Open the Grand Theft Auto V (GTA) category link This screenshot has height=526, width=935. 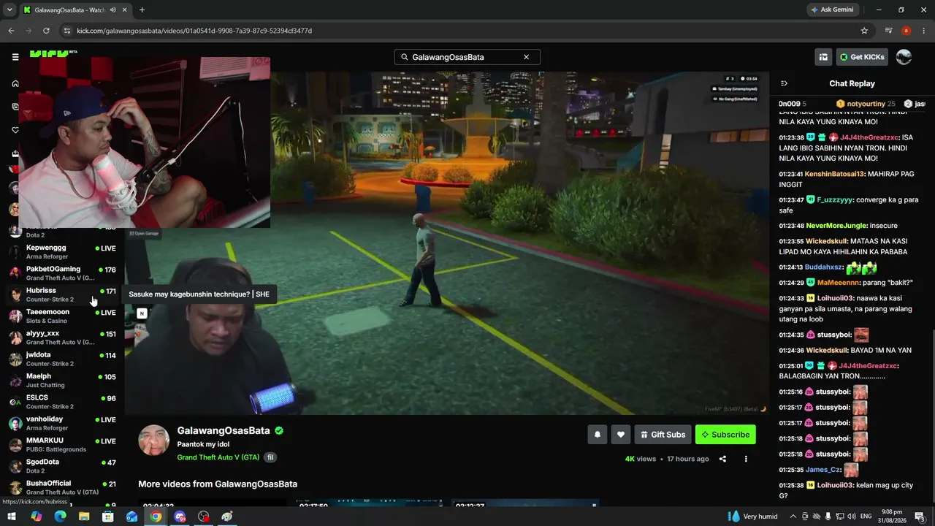point(218,457)
